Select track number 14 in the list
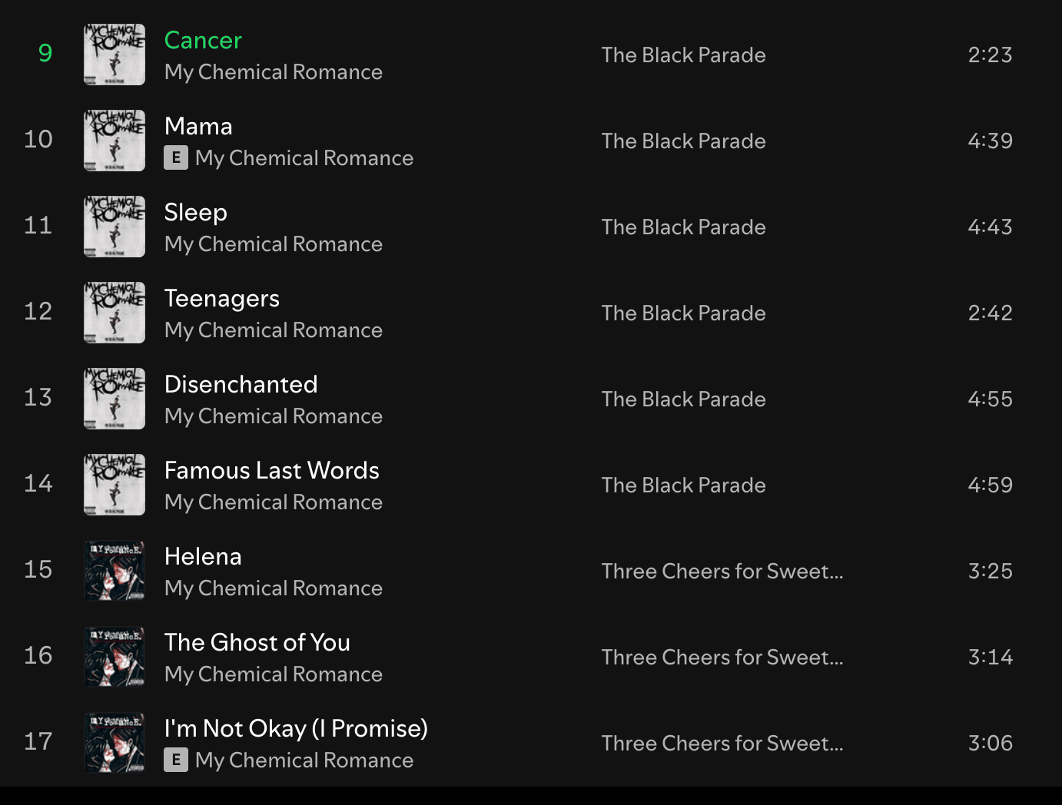The width and height of the screenshot is (1062, 805). [38, 483]
